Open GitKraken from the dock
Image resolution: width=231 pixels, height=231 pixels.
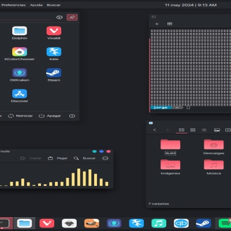coord(114,223)
